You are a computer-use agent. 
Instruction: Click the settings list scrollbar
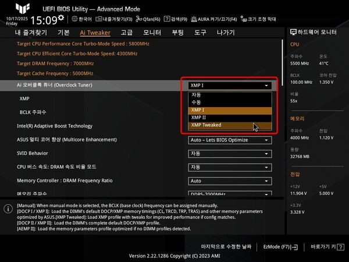(x=283, y=63)
